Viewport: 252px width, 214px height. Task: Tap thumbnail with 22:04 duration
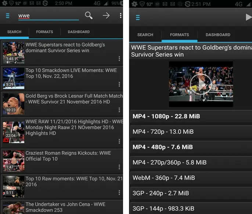[14, 132]
